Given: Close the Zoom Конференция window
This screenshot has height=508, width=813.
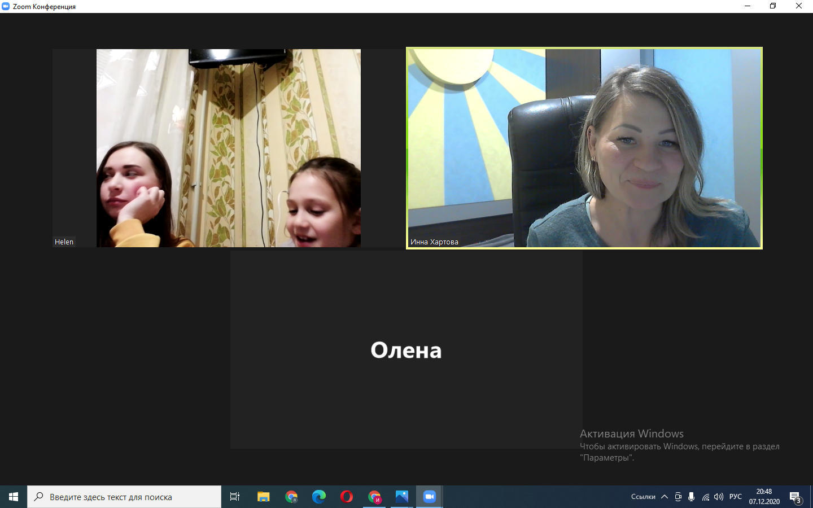Looking at the screenshot, I should pos(799,6).
